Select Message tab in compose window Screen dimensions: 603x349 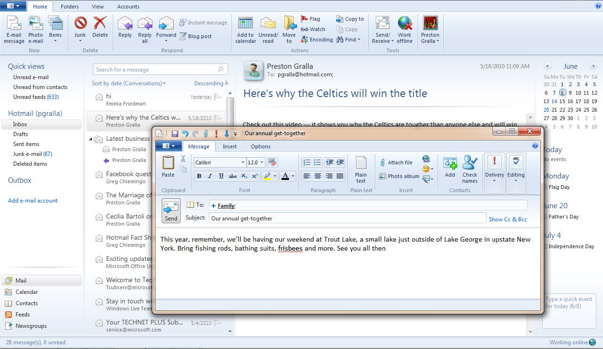pyautogui.click(x=198, y=146)
